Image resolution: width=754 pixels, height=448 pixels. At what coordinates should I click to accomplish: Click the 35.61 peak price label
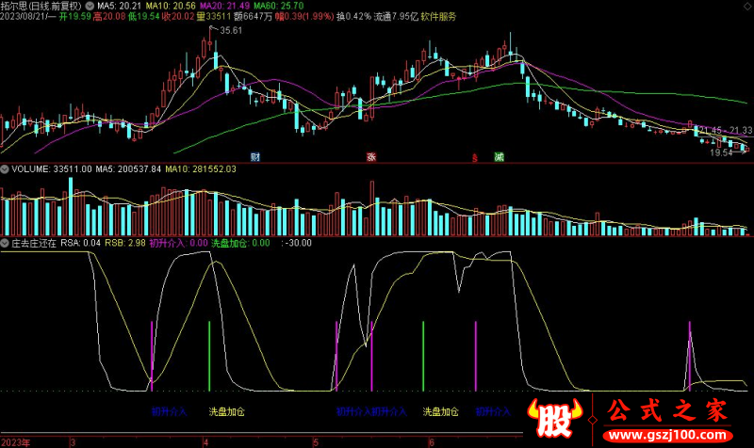coord(231,30)
